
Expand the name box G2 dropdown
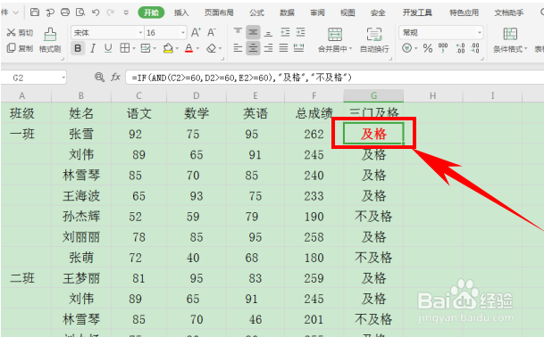point(63,78)
